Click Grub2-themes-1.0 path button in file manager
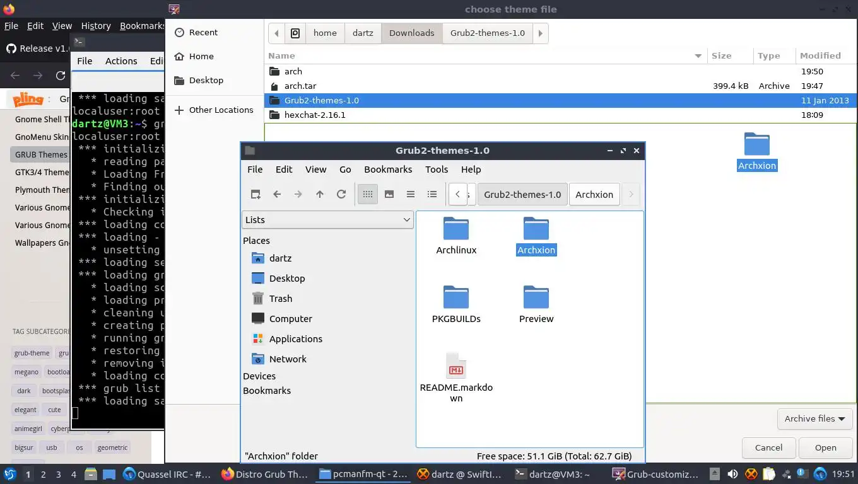This screenshot has height=484, width=858. coord(522,195)
